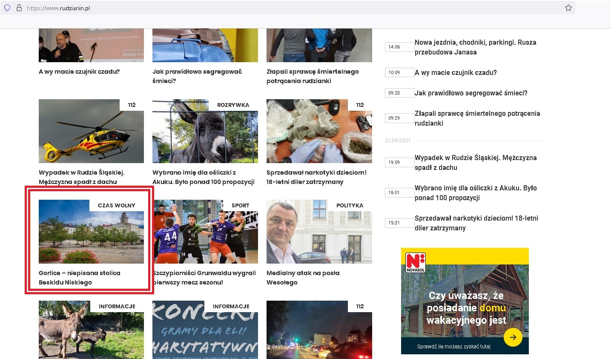
Task: Click the night street accident thumbnail
Action: pos(319,330)
